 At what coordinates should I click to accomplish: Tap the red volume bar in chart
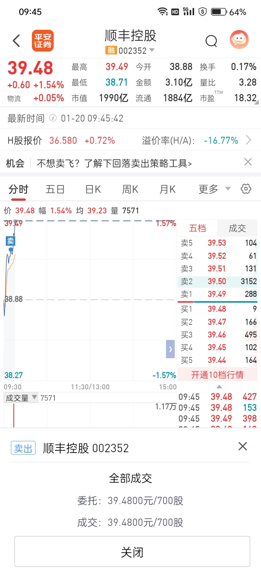pos(14,415)
